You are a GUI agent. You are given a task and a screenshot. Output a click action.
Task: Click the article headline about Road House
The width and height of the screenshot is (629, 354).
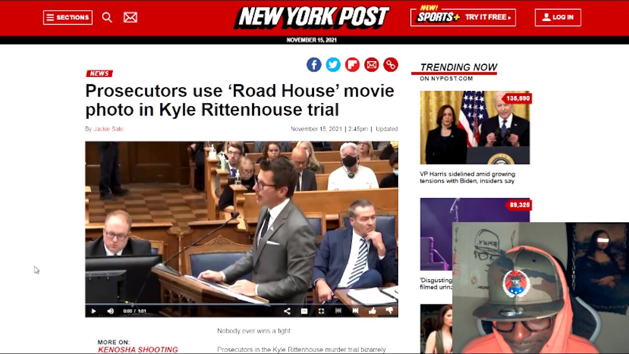(240, 100)
